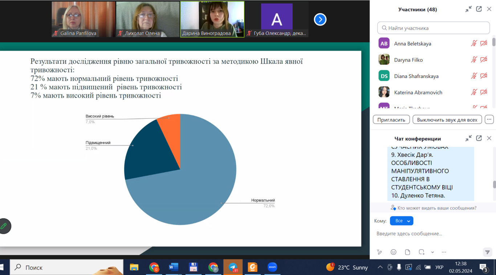Open File Explorer from taskbar
This screenshot has width=496, height=275.
coord(134,267)
